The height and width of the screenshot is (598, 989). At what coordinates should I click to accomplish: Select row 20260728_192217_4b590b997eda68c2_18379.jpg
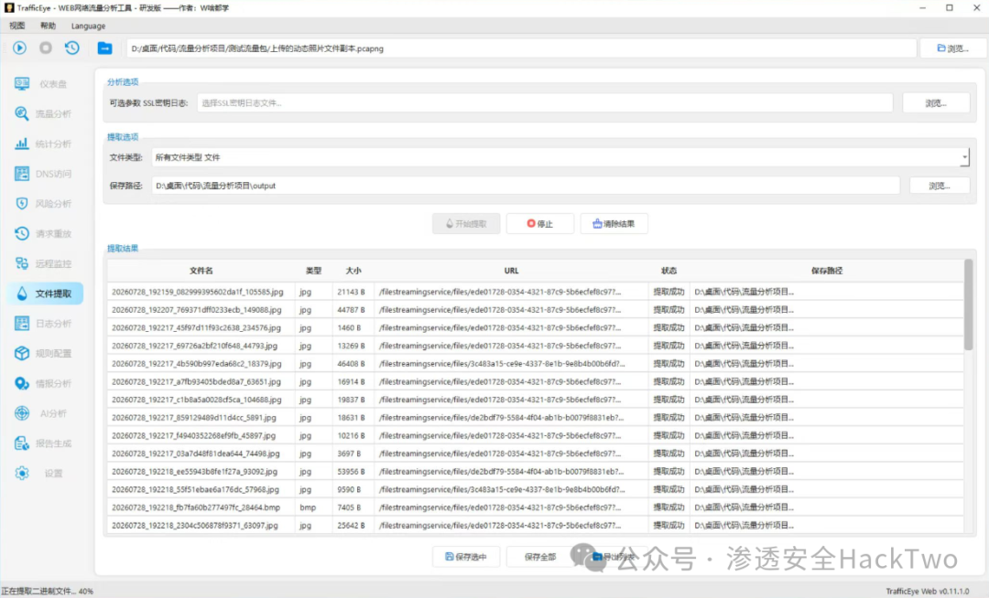536,364
